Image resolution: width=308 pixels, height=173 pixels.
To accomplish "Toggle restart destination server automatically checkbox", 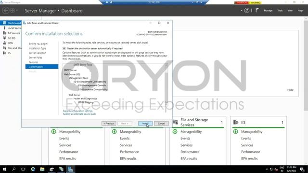I will (x=64, y=48).
